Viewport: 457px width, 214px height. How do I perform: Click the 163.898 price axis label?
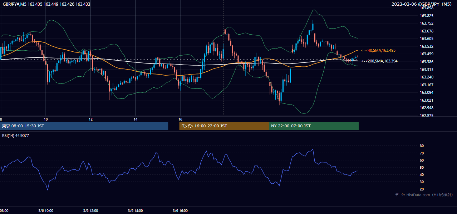tap(427, 8)
